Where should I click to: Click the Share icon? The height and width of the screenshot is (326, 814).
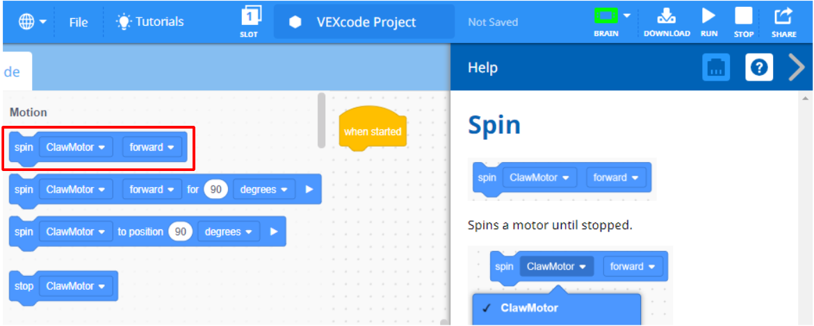[783, 21]
